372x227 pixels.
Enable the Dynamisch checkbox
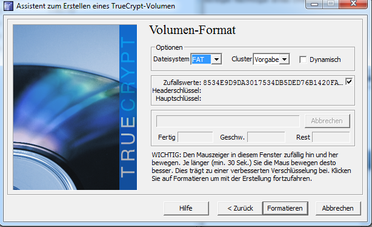coord(303,59)
